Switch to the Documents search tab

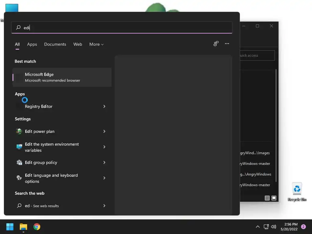click(55, 44)
